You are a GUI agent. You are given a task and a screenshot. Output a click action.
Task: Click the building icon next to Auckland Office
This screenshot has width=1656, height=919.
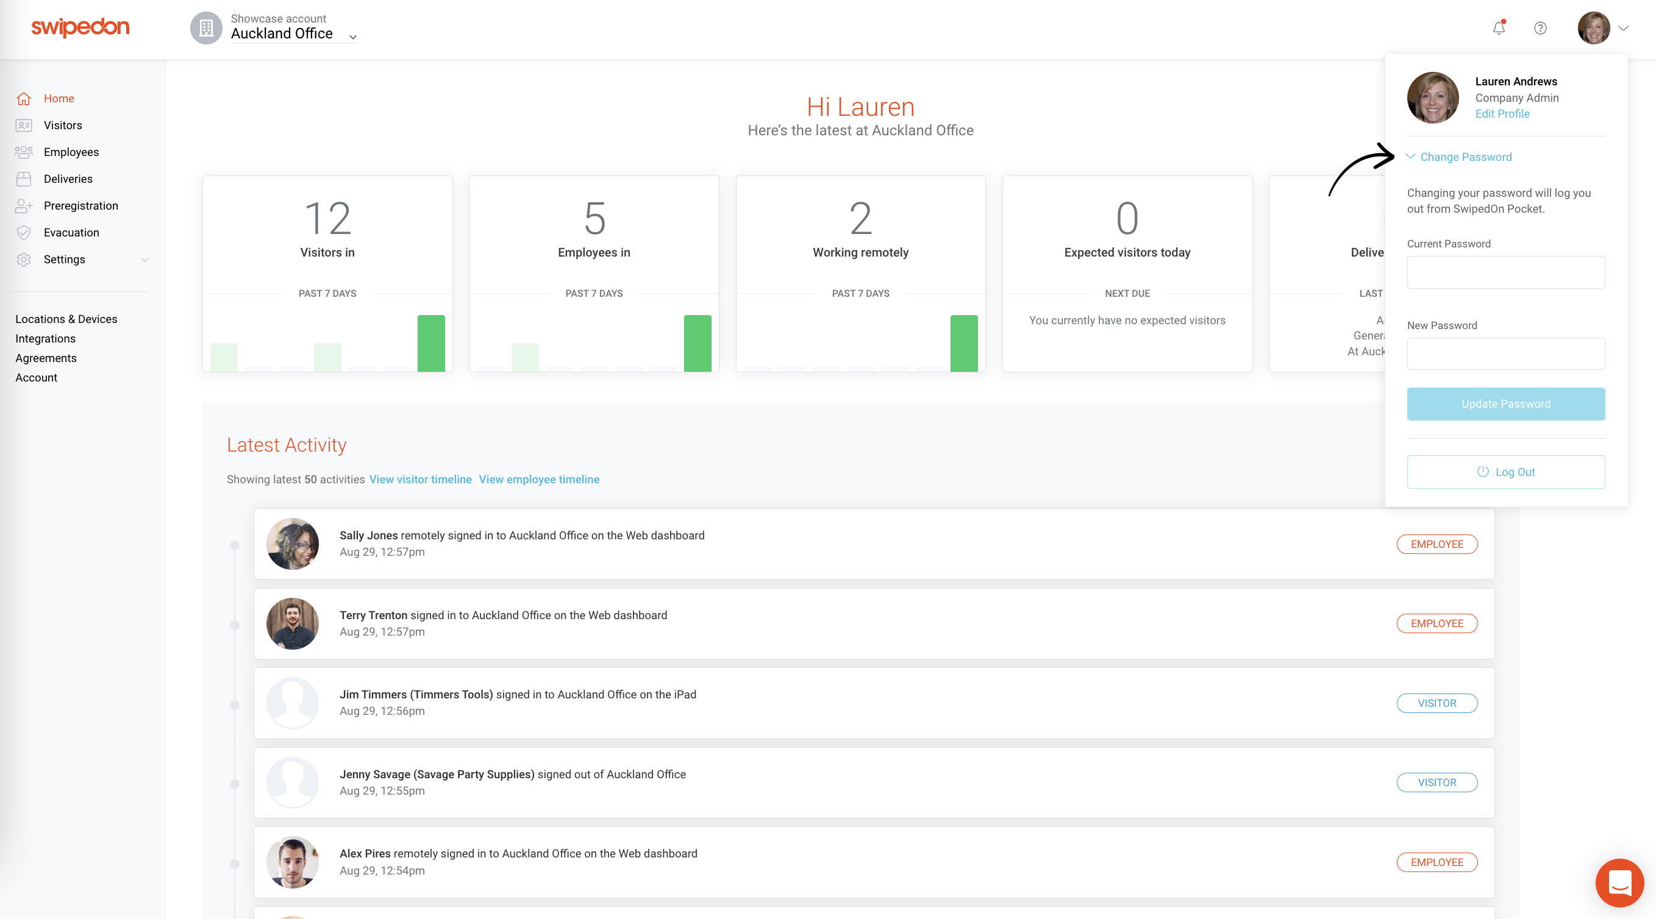205,27
